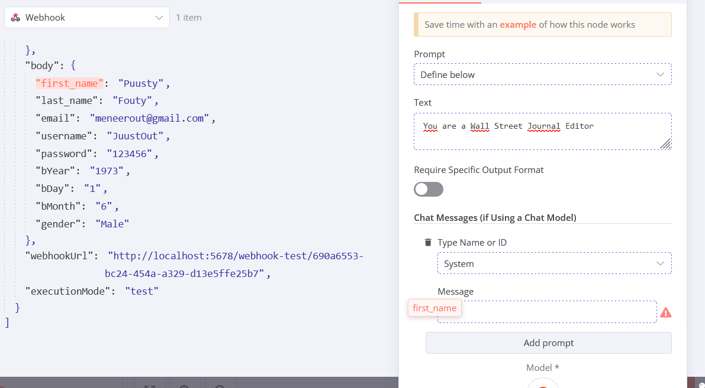This screenshot has height=388, width=705.
Task: Click the 'Chat Messages (if Using a Chat Model)' heading
Action: (x=495, y=217)
